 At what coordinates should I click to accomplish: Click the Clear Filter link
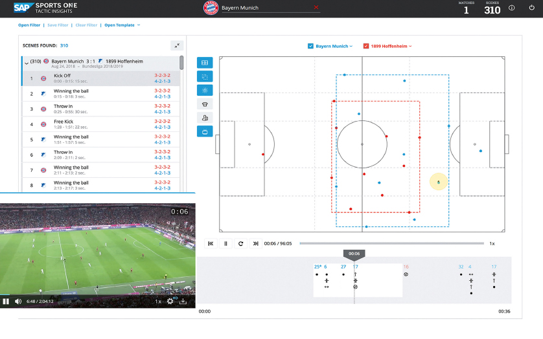click(x=86, y=25)
